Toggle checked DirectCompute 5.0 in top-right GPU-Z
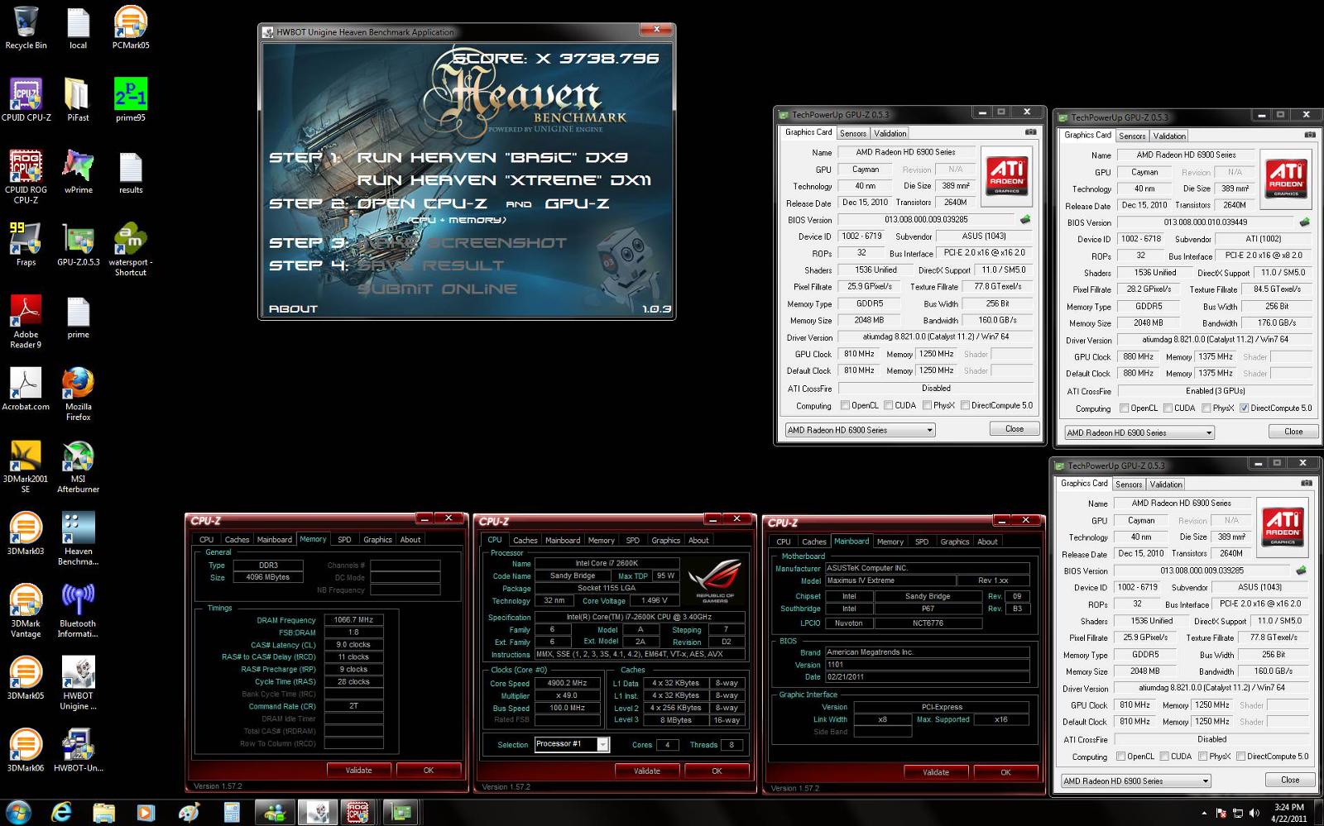1324x826 pixels. (1244, 408)
